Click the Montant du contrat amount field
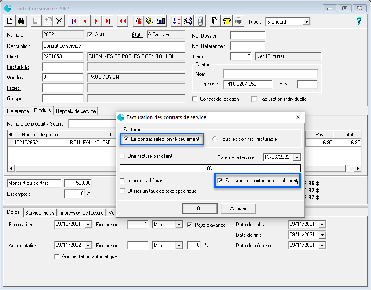This screenshot has height=290, width=371. pyautogui.click(x=78, y=183)
